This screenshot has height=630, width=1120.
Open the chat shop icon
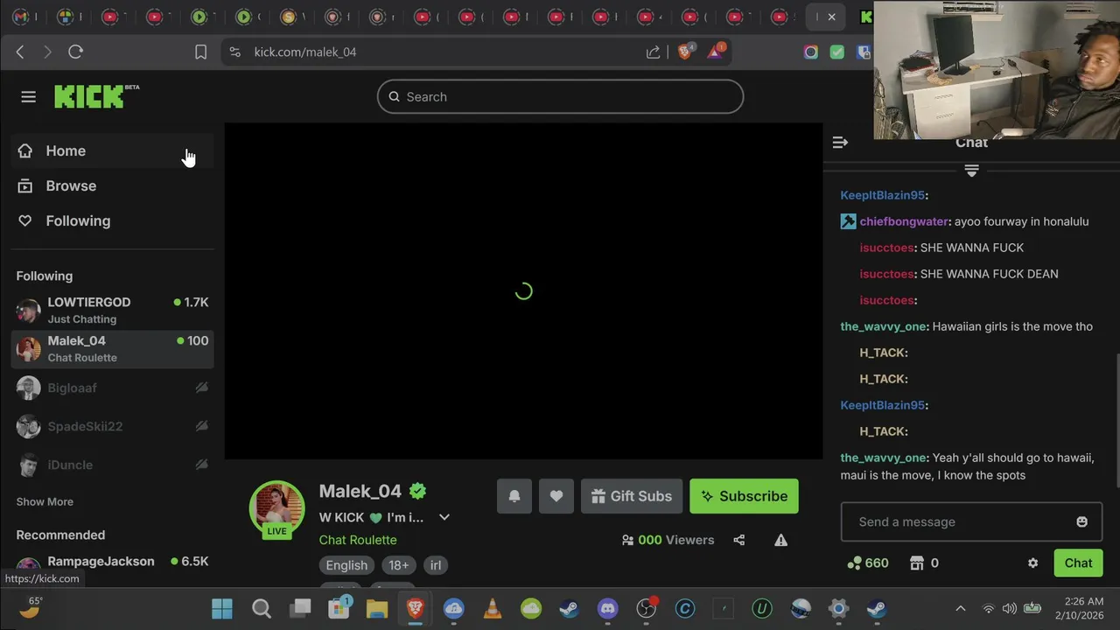pos(917,563)
